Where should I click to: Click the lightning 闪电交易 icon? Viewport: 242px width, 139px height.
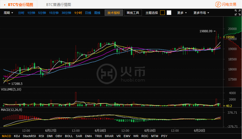218,4
